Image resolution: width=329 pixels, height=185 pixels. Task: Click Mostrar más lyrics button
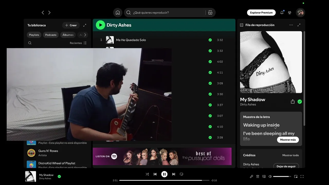click(x=288, y=140)
